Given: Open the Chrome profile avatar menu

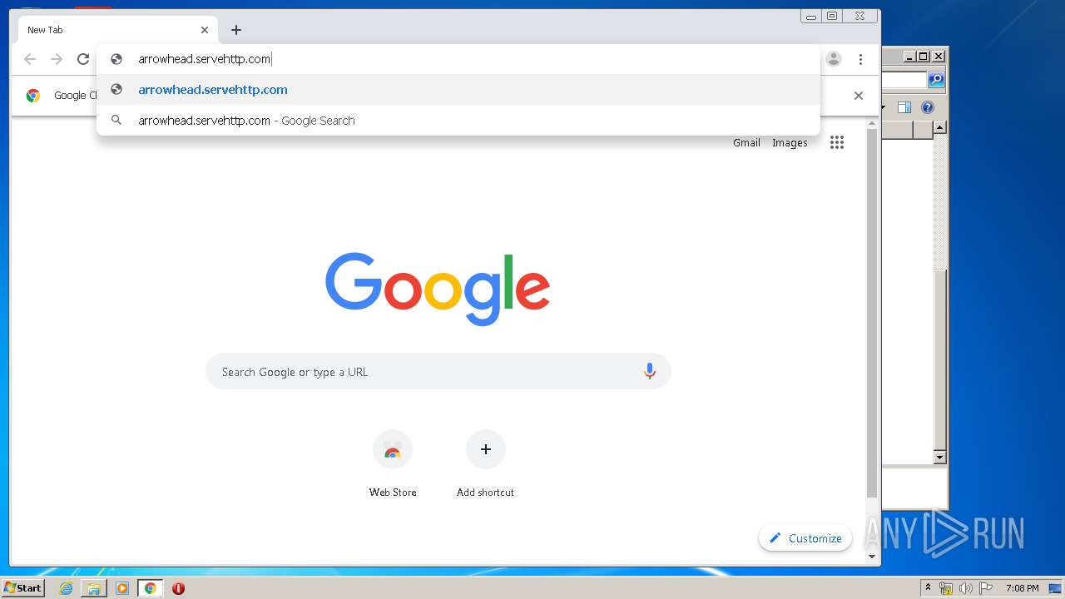Looking at the screenshot, I should point(834,59).
